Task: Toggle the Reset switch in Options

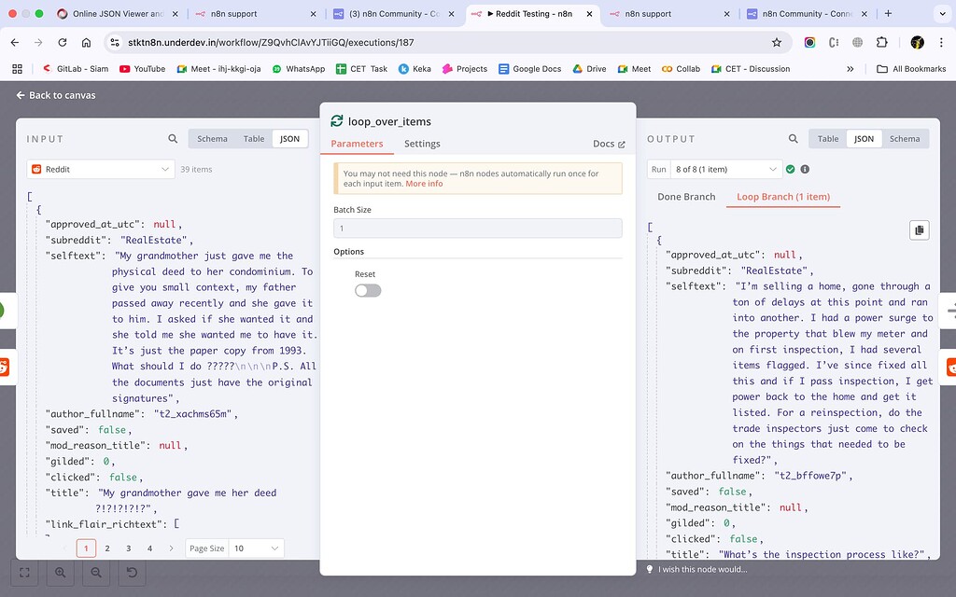Action: pos(367,290)
